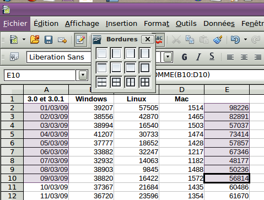Select cell with value 56814
The image size is (264, 200).
click(x=227, y=179)
